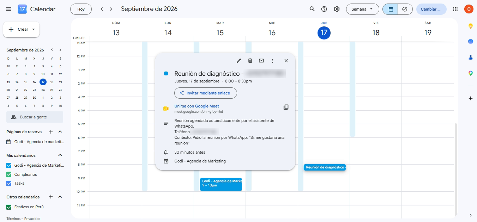Open Godi - Agencia de Marke 9–10pm event
Viewport: 477px width, 222px height.
pyautogui.click(x=221, y=184)
